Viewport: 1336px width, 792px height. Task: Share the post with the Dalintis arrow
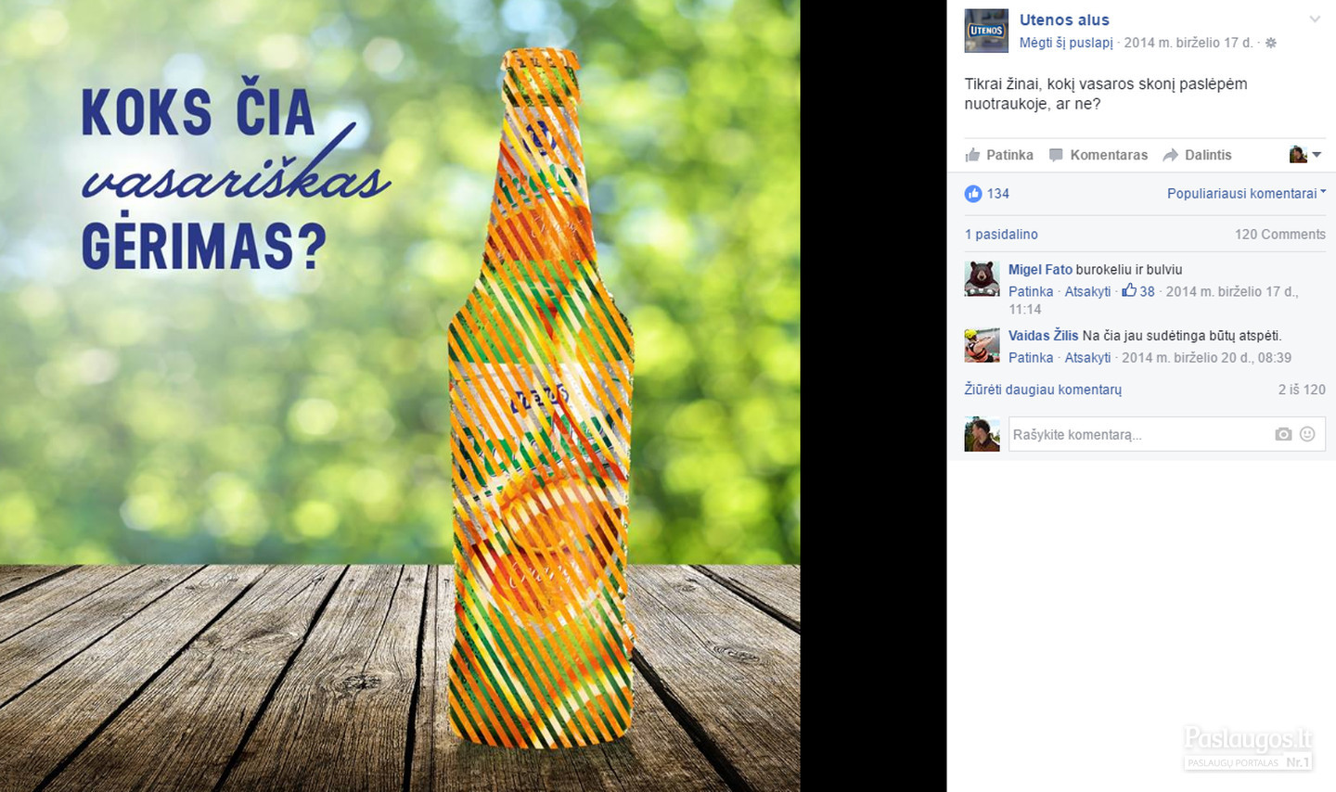click(x=1198, y=155)
